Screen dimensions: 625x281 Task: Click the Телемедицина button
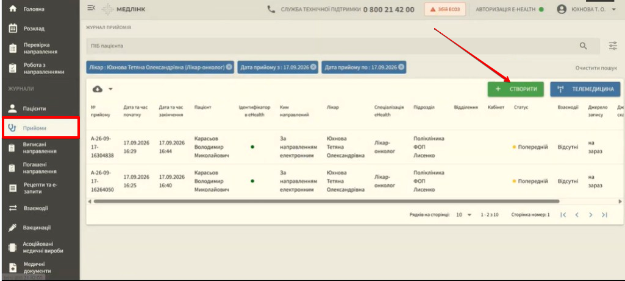pyautogui.click(x=585, y=89)
